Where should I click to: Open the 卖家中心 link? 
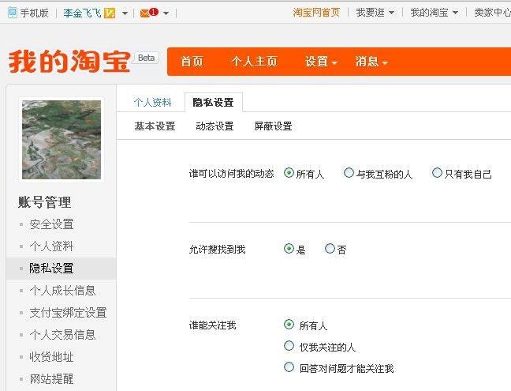492,13
